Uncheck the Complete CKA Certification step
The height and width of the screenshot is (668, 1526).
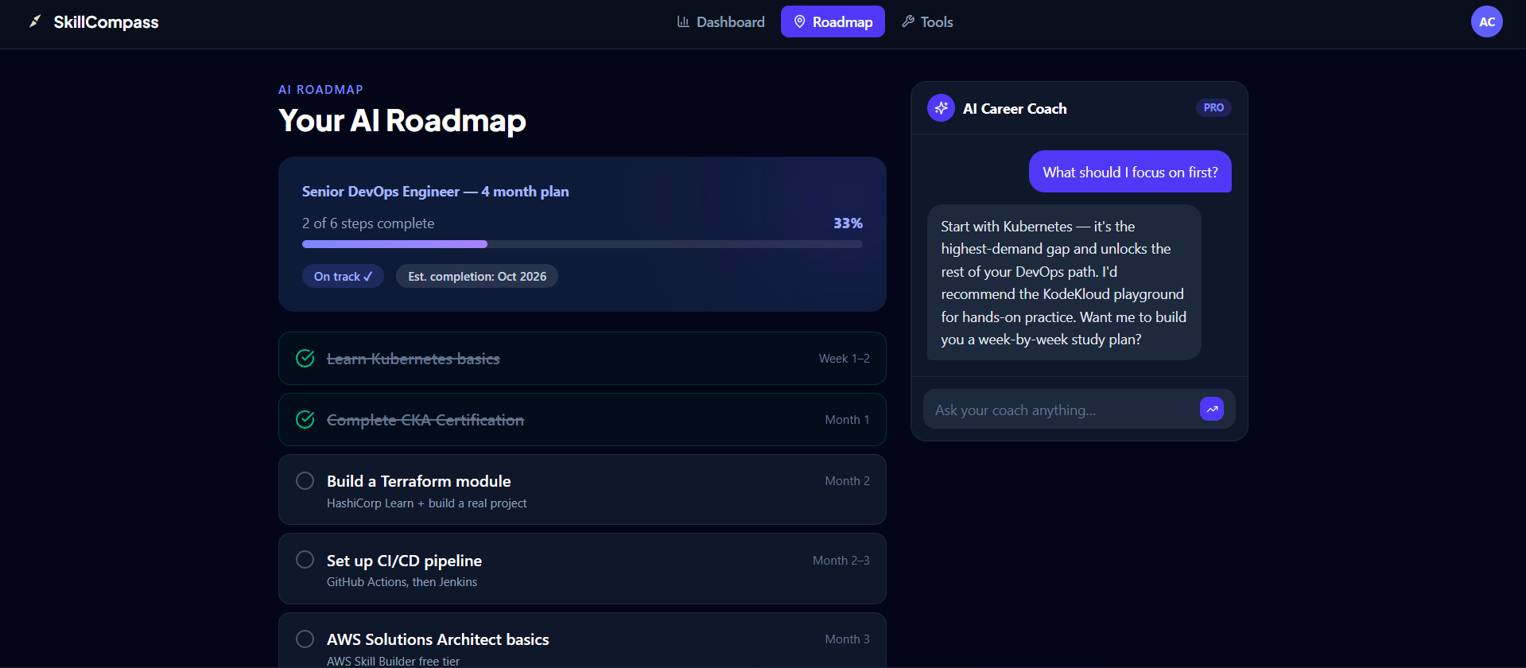[x=305, y=419]
